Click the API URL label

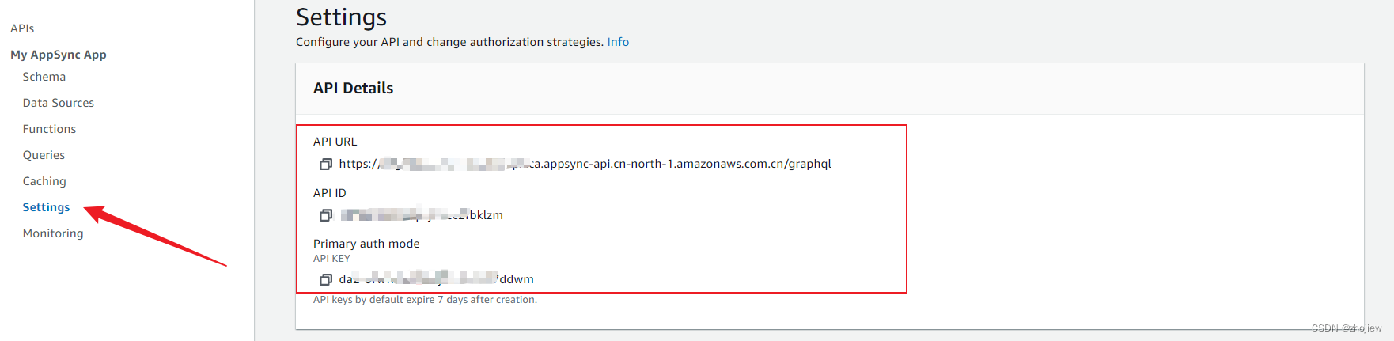click(x=335, y=142)
